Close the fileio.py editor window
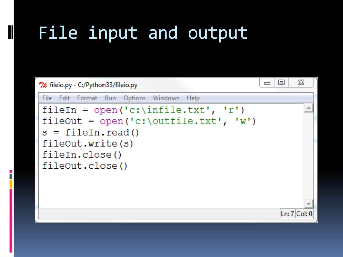Image resolution: width=343 pixels, height=257 pixels. (301, 83)
